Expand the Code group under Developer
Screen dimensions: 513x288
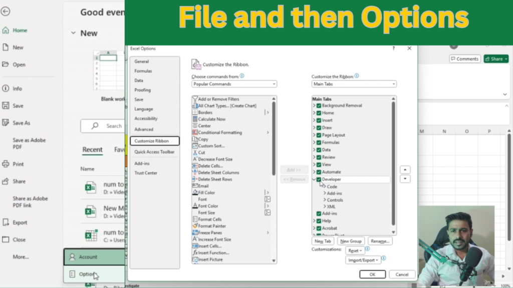pyautogui.click(x=325, y=186)
